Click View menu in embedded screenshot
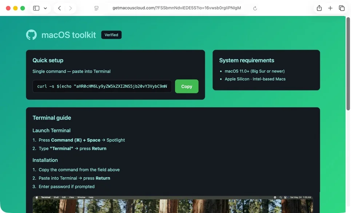Viewport: 351px width, 213px height. [x=71, y=197]
